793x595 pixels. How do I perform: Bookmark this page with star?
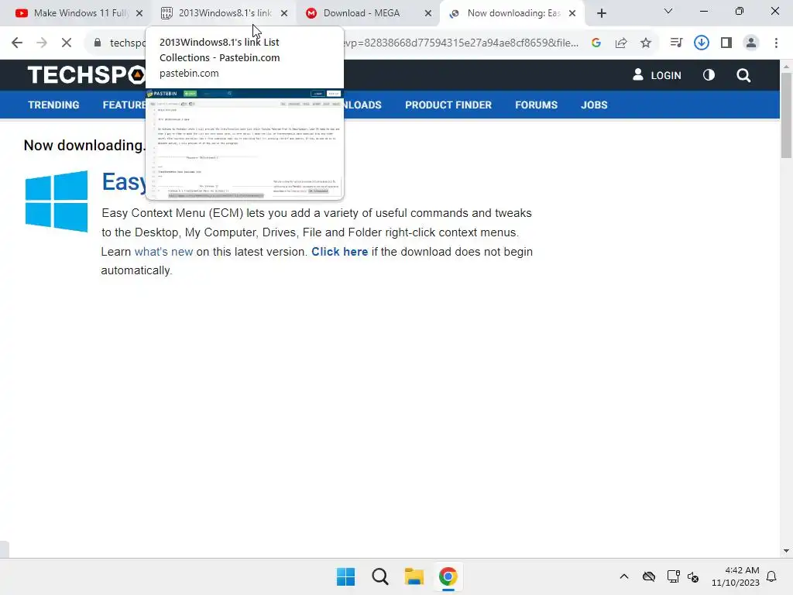[646, 43]
